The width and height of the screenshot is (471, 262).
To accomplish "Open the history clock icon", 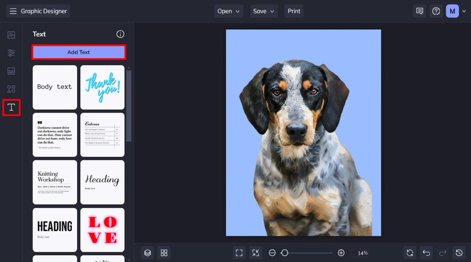I will click(459, 253).
